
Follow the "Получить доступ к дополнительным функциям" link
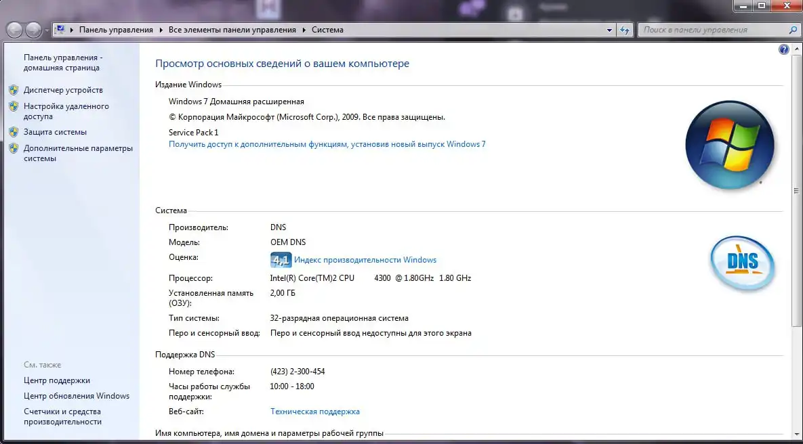[327, 144]
